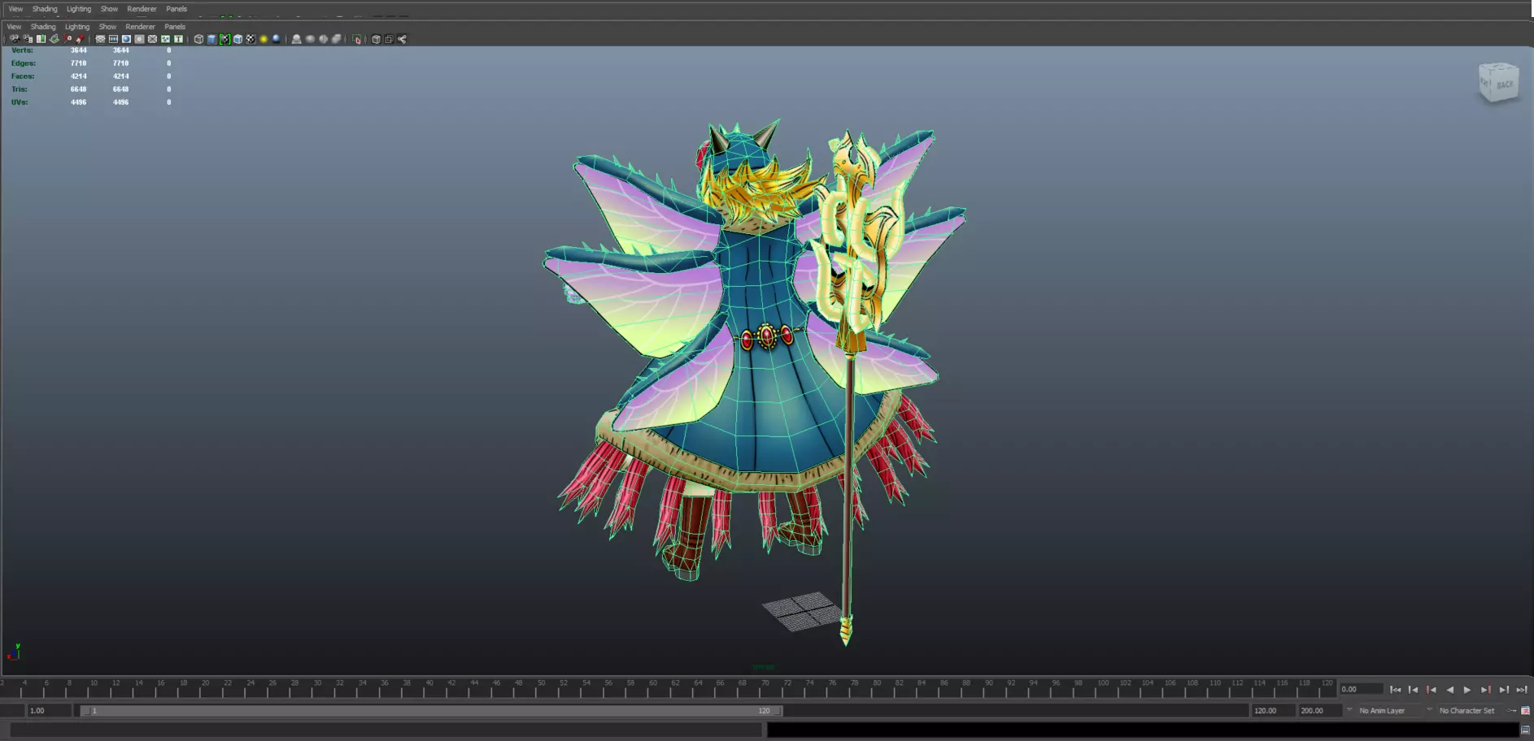Screen dimensions: 1534x741
Task: Click the blue sphere Shadows icon
Action: pyautogui.click(x=277, y=39)
